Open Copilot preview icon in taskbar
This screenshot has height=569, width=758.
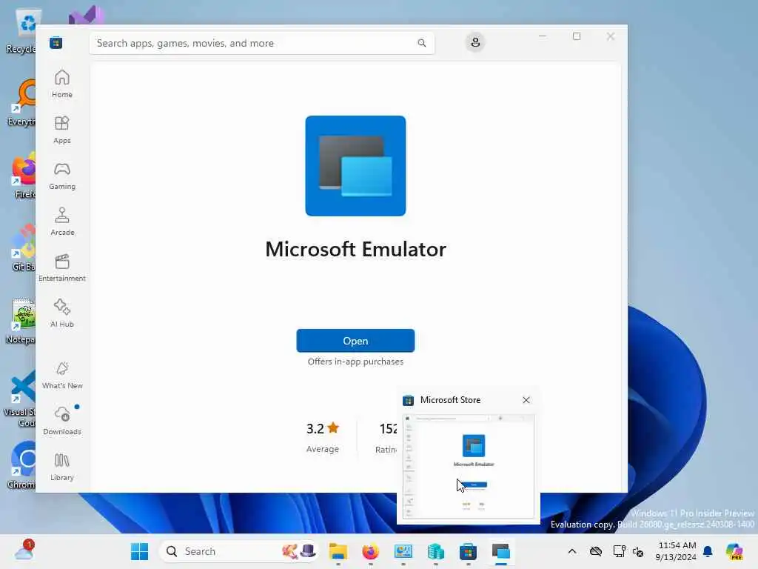click(734, 551)
